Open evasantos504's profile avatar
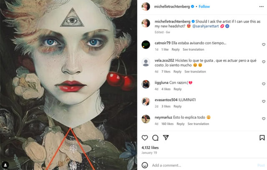 [x=146, y=101]
